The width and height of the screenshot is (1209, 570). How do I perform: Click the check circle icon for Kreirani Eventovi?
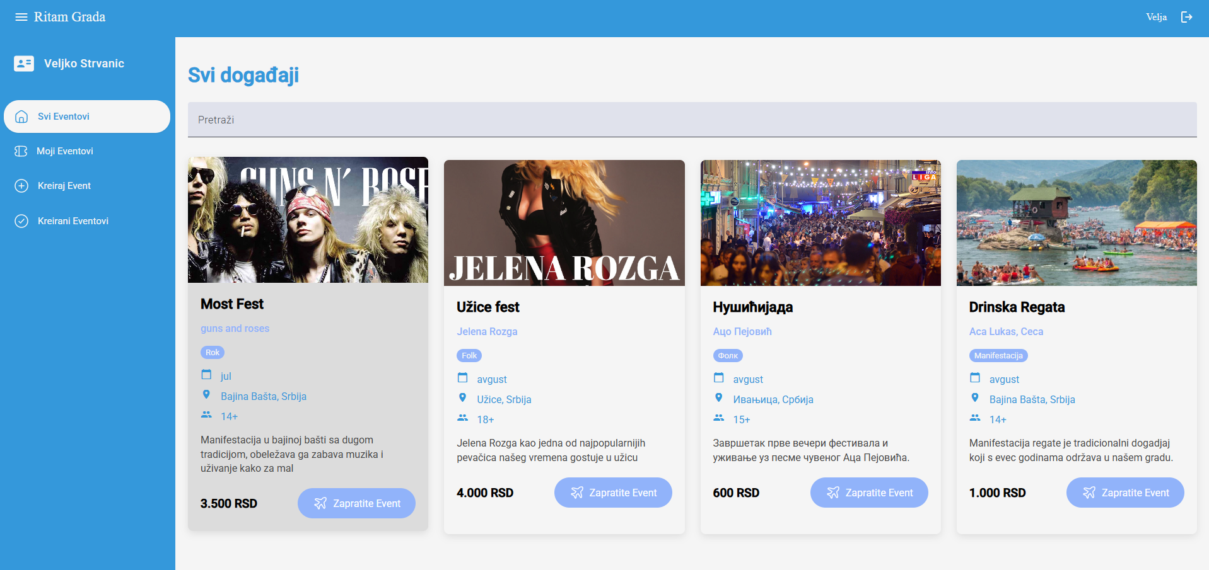(21, 221)
